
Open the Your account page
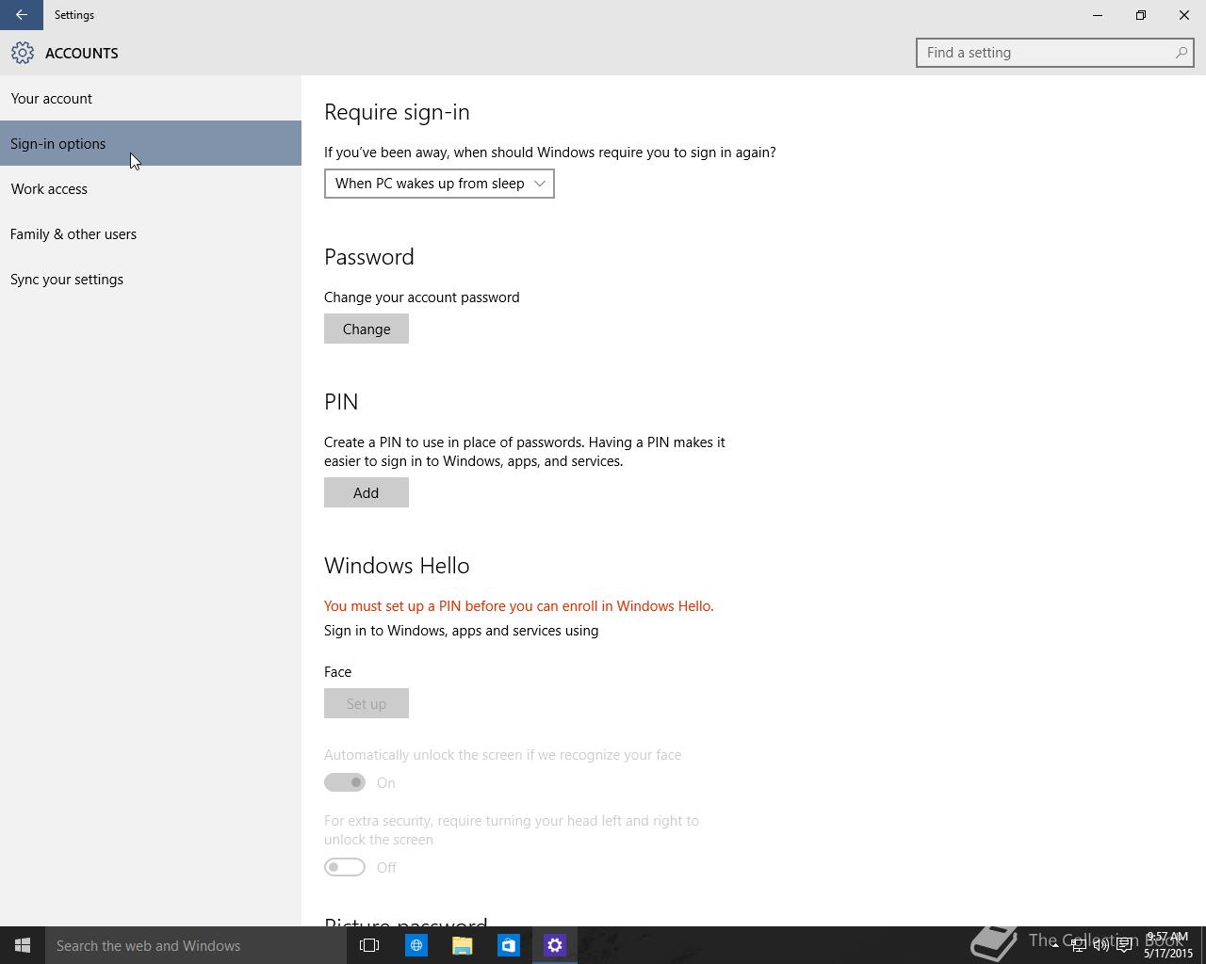[x=151, y=98]
